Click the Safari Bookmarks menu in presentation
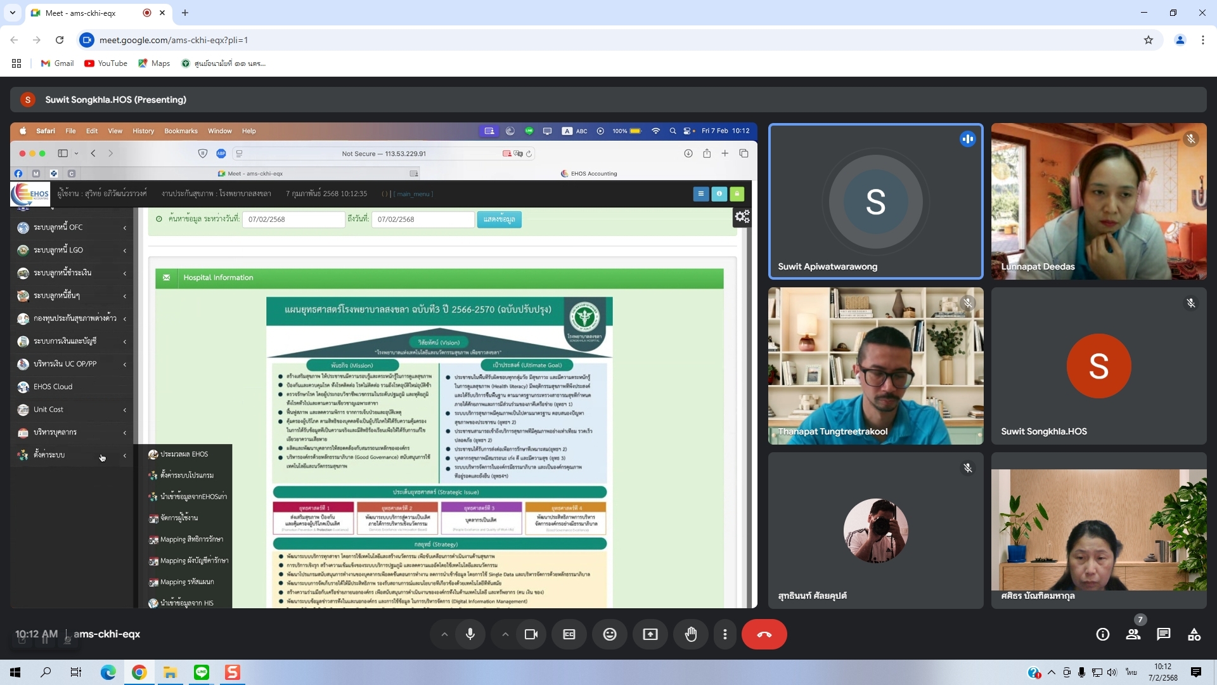The height and width of the screenshot is (685, 1217). pos(181,131)
